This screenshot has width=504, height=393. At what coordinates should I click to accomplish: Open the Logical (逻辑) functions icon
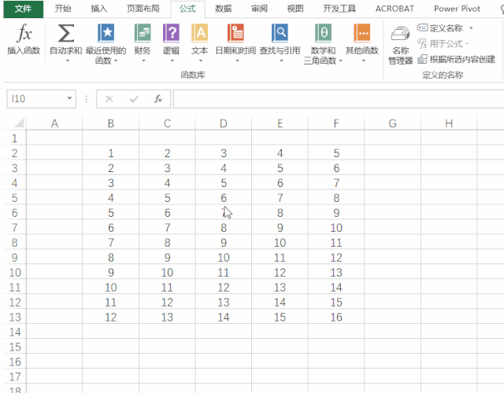point(171,33)
